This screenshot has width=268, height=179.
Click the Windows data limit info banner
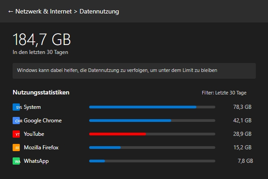(x=134, y=71)
